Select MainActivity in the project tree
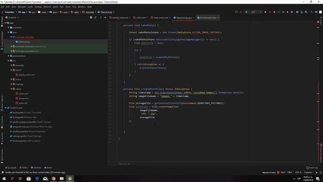This screenshot has width=323, height=182. (x=24, y=42)
